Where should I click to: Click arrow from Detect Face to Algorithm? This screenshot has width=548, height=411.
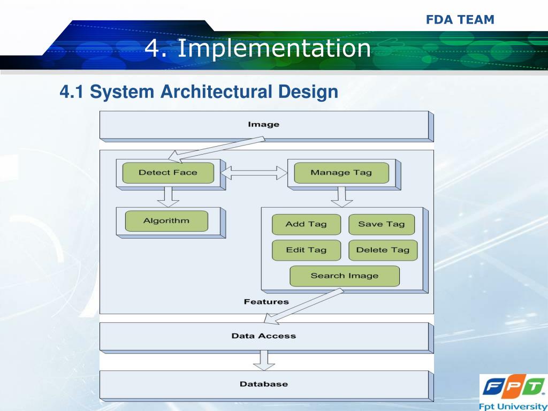click(x=168, y=197)
